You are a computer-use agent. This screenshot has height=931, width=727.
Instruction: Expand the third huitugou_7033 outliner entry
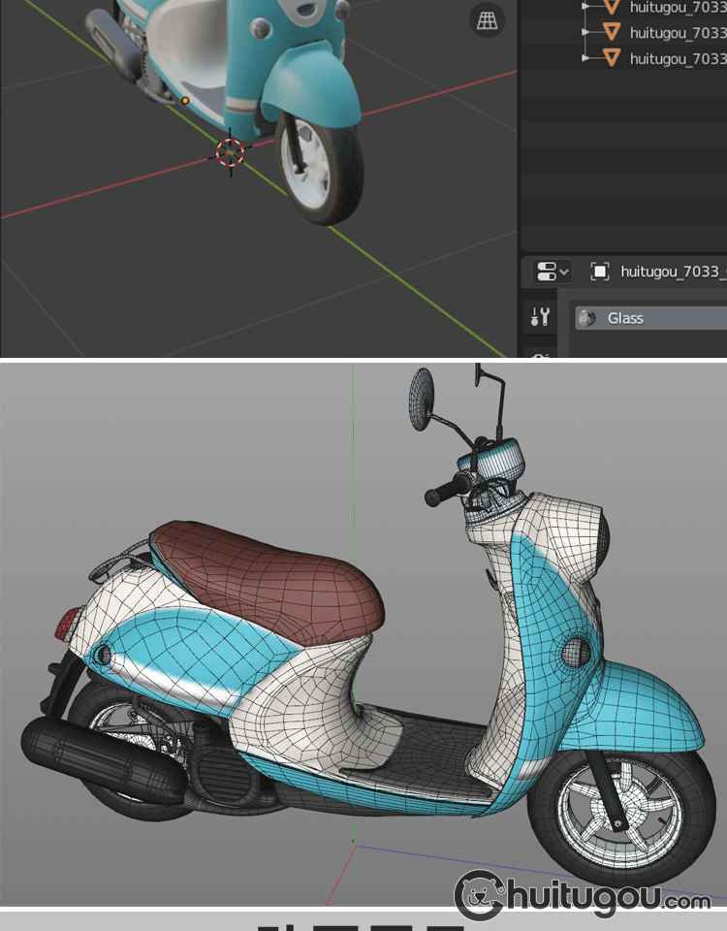[585, 58]
